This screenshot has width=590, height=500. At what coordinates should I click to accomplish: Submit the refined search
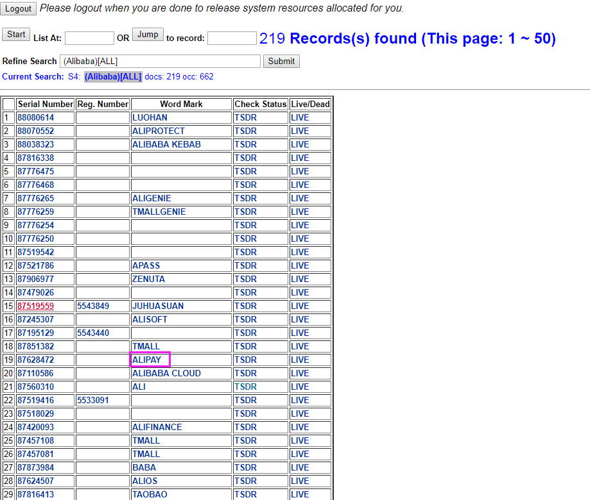281,62
